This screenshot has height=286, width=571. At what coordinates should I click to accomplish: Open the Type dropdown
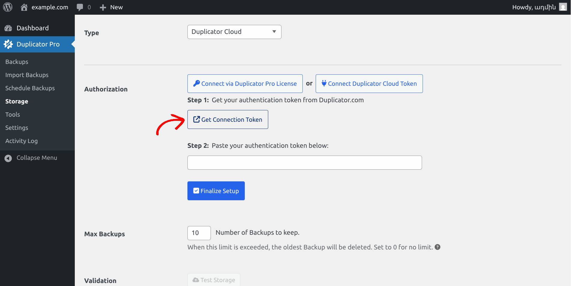click(x=234, y=32)
